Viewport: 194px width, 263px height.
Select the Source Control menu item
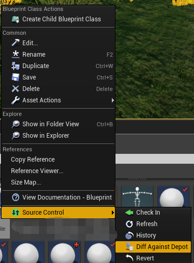click(58, 213)
